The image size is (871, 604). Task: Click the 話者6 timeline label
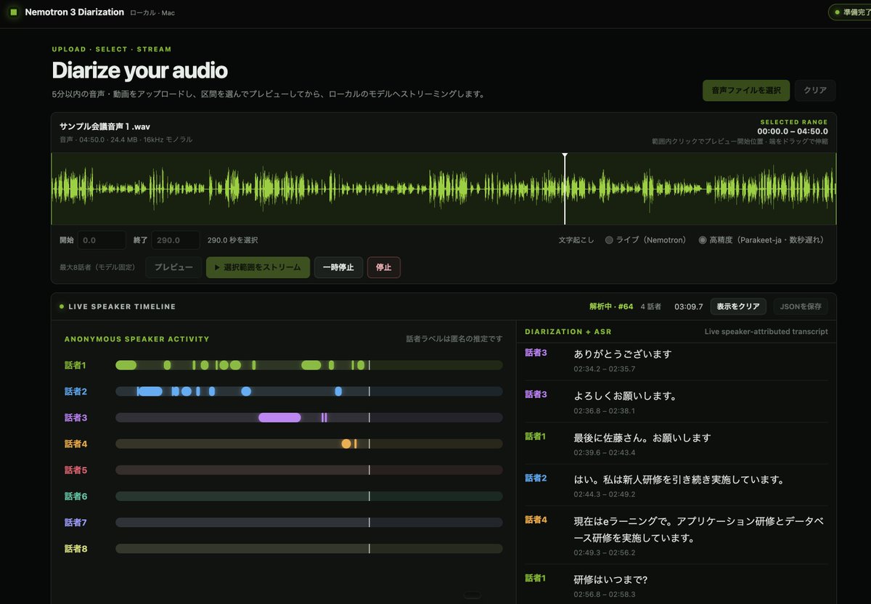[75, 496]
